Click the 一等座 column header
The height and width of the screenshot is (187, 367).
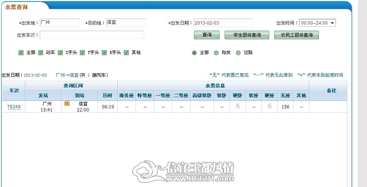(163, 96)
